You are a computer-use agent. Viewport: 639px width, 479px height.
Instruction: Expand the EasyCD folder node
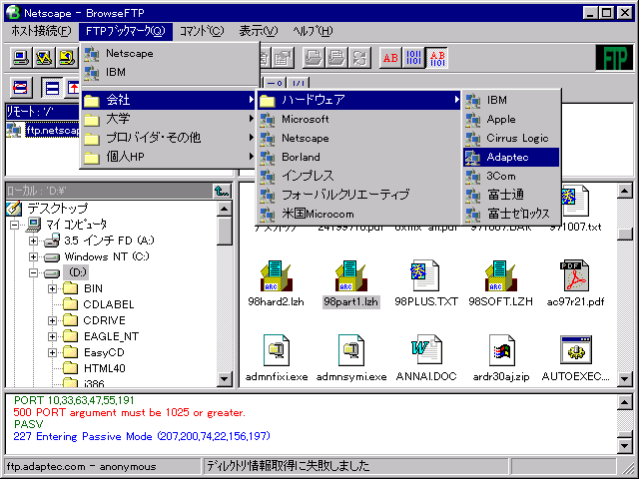pos(52,352)
